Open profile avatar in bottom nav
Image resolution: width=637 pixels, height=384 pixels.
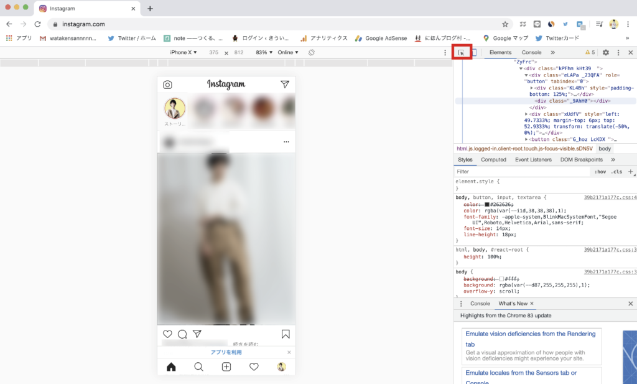[x=282, y=367]
